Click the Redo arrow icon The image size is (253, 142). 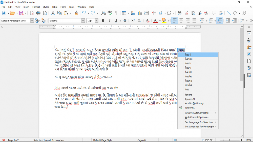pos(93,13)
